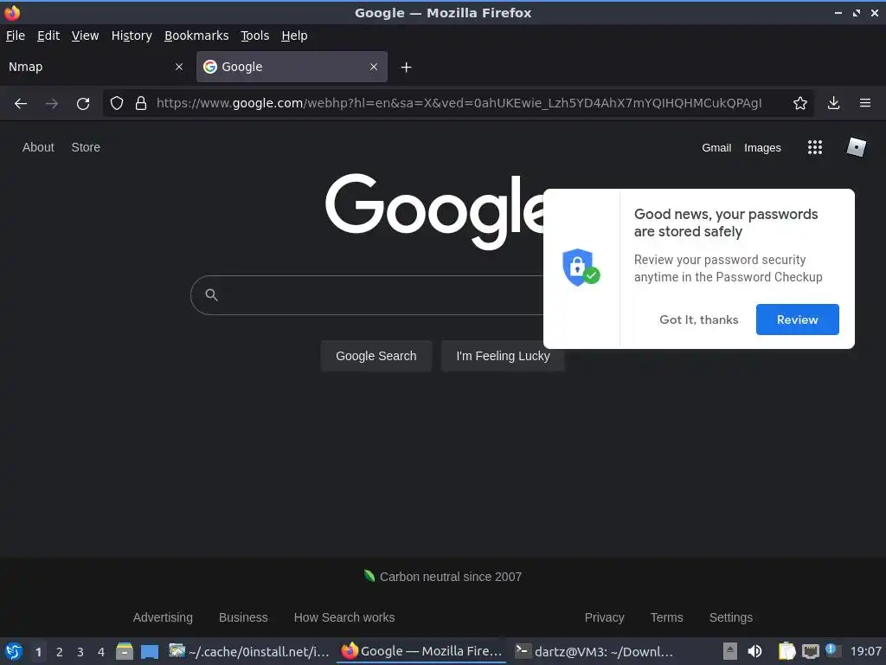This screenshot has width=886, height=665.
Task: Open the network tray icon
Action: tap(810, 651)
